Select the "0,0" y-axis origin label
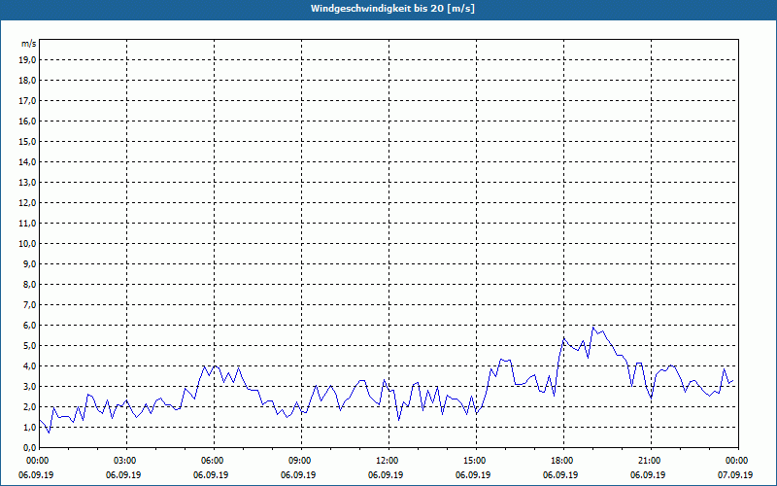This screenshot has width=777, height=486. (x=29, y=447)
